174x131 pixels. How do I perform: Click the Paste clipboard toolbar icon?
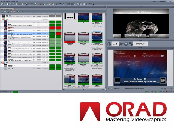[x=17, y=4]
